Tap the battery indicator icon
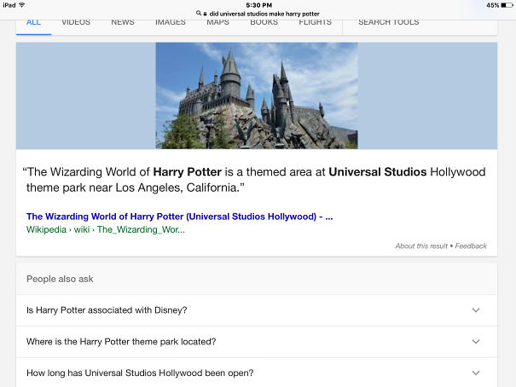This screenshot has width=516, height=387. point(507,5)
